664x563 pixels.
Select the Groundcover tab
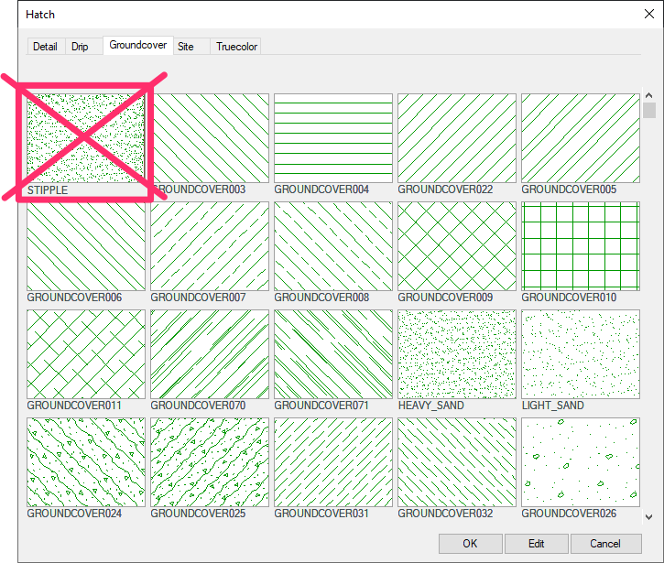[x=138, y=45]
